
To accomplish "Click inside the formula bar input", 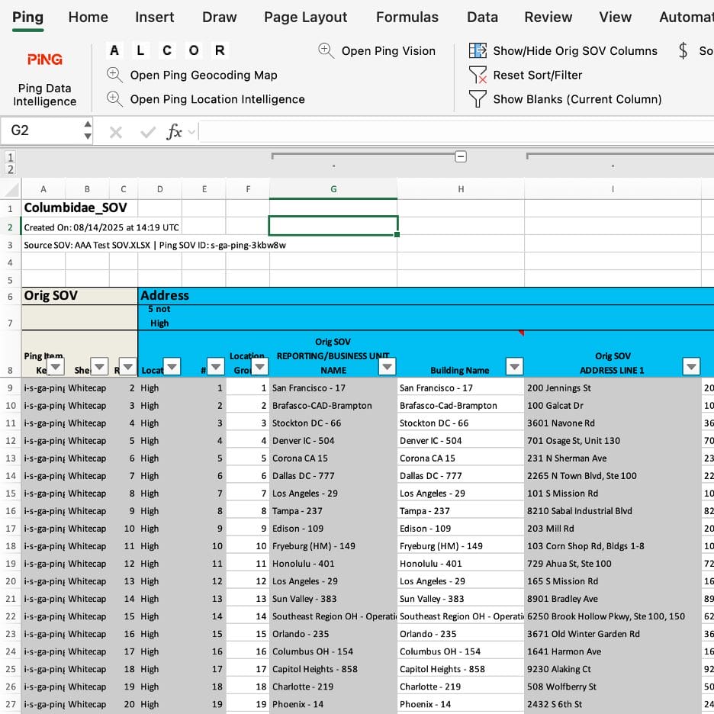I will tap(458, 131).
